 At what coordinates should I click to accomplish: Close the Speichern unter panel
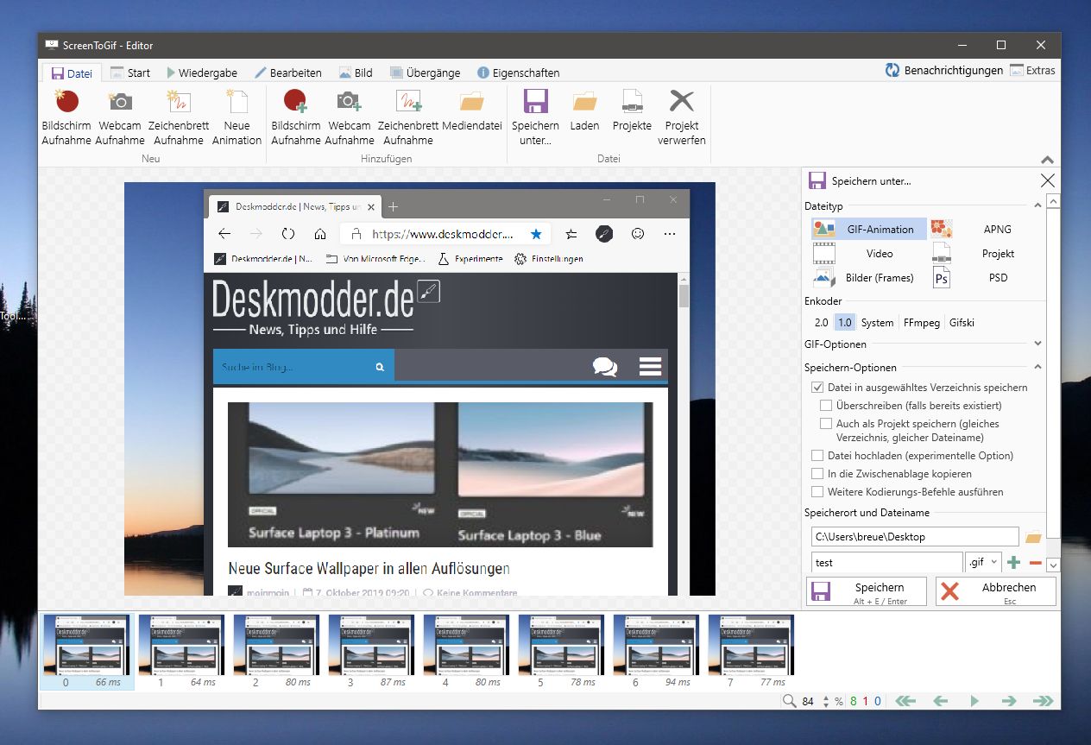click(1048, 180)
